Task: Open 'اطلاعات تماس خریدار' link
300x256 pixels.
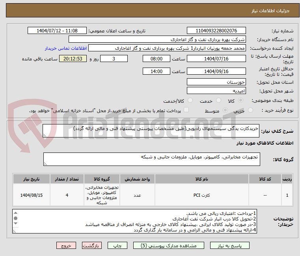Action: pyautogui.click(x=64, y=48)
